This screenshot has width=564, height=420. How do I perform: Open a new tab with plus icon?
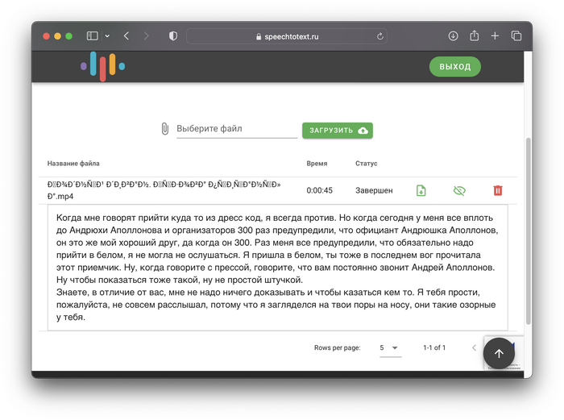pos(495,36)
